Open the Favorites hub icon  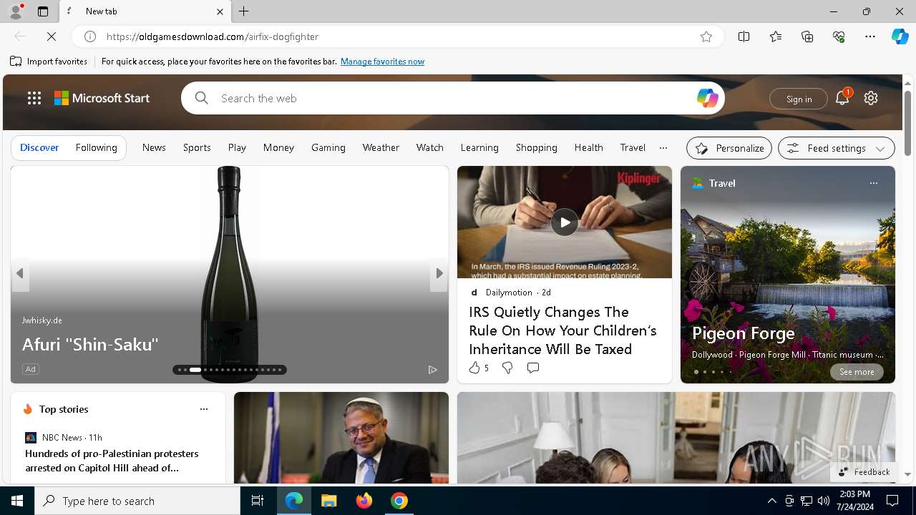coord(776,36)
